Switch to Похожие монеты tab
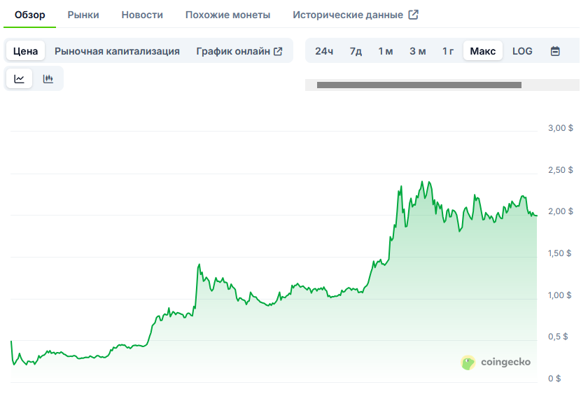 pyautogui.click(x=227, y=15)
